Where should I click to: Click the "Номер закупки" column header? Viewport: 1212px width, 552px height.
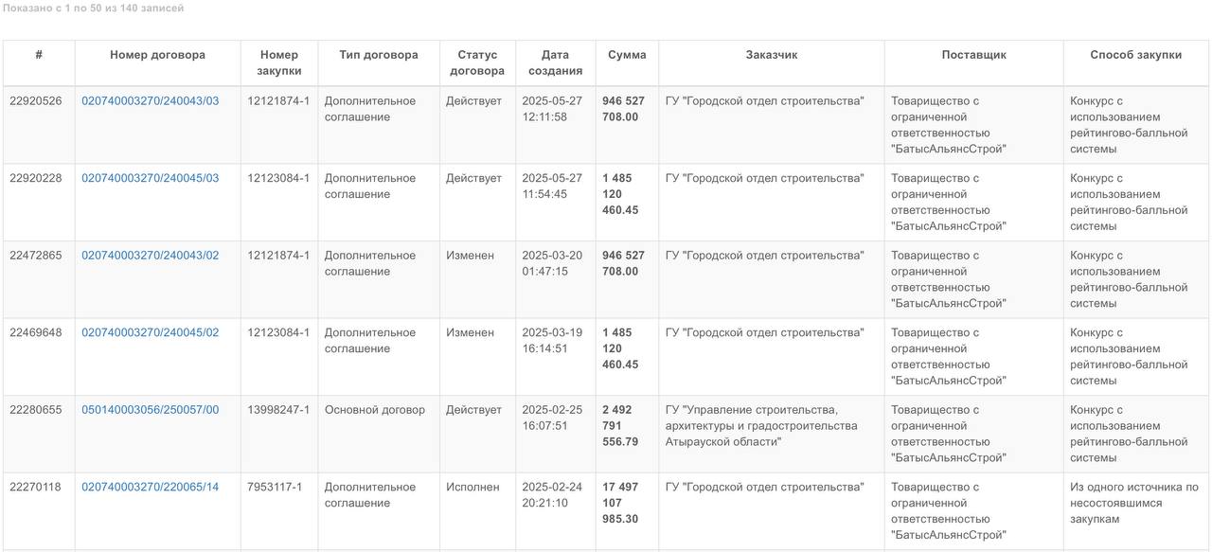tap(279, 62)
